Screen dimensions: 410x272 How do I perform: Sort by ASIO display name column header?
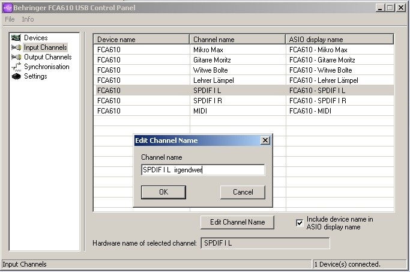pyautogui.click(x=339, y=40)
